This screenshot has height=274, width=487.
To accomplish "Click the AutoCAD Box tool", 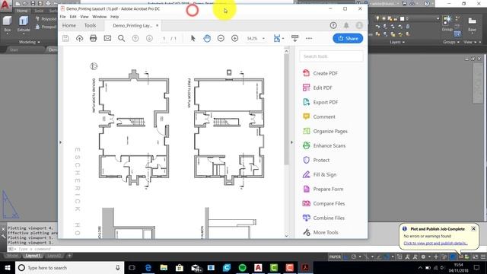I will [x=7, y=24].
